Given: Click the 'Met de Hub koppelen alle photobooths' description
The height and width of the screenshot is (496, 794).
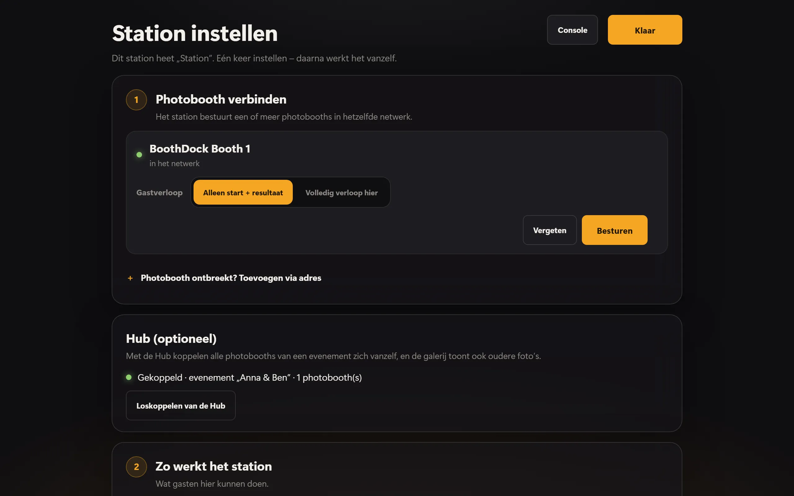Looking at the screenshot, I should tap(333, 356).
